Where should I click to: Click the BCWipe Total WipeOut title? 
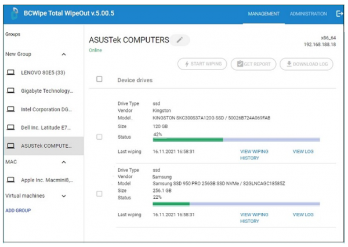[69, 13]
